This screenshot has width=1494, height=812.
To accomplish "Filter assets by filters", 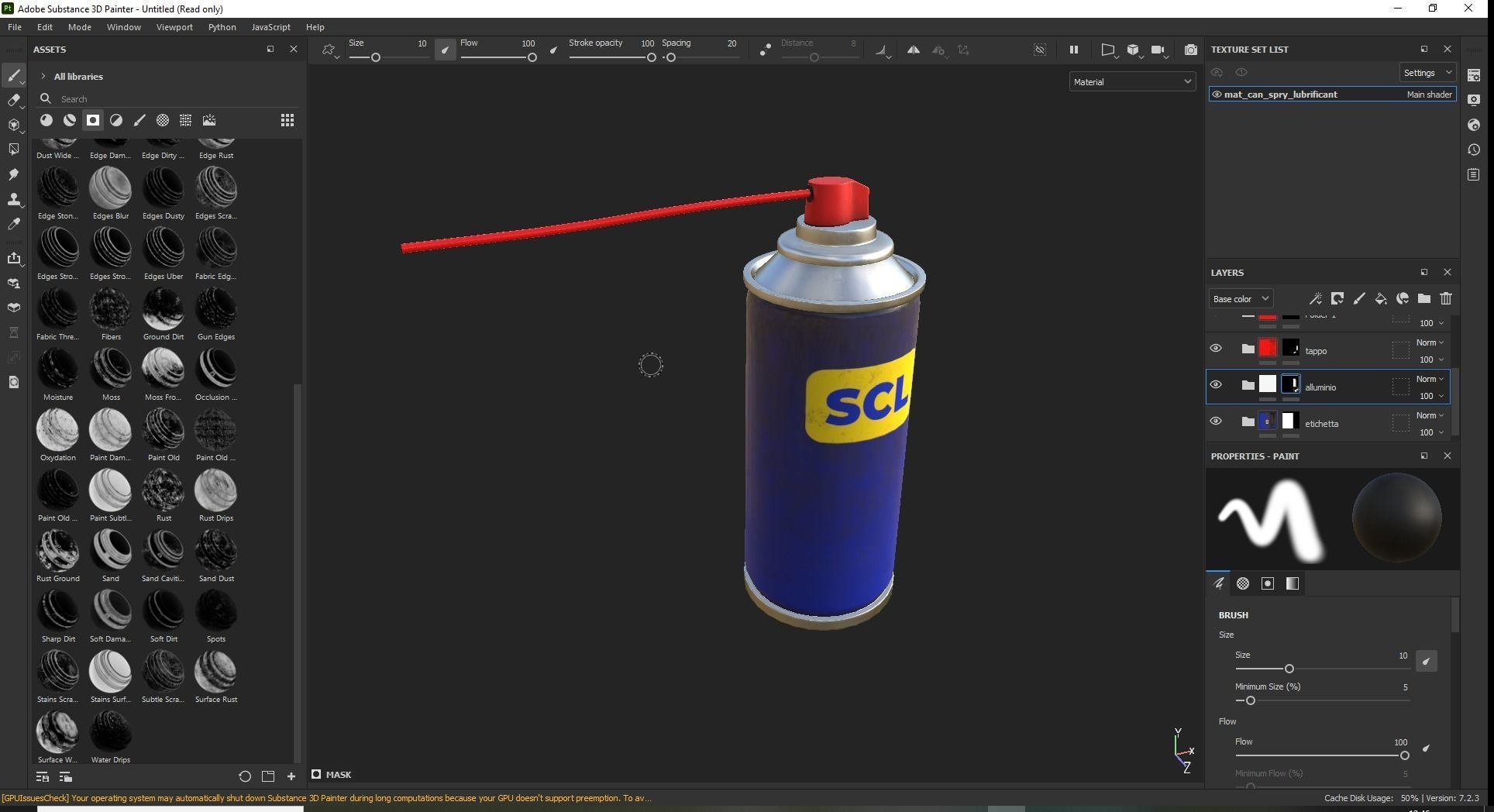I will tap(116, 120).
